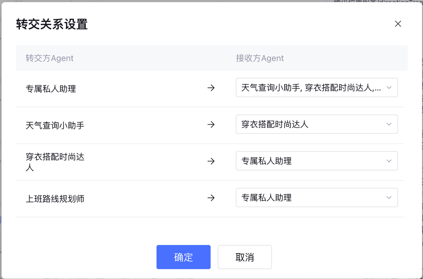Confirm settings with the 确定 button
423x279 pixels.
[x=183, y=257]
